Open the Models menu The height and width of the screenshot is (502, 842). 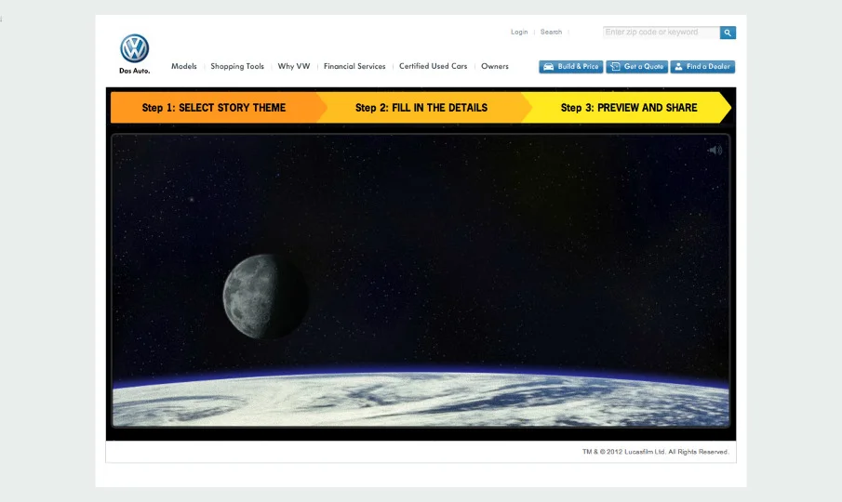pos(183,67)
